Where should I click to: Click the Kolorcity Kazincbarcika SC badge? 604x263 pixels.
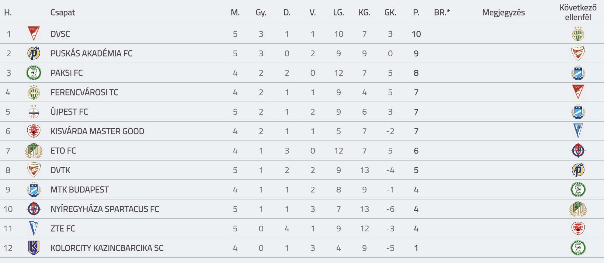(x=34, y=248)
